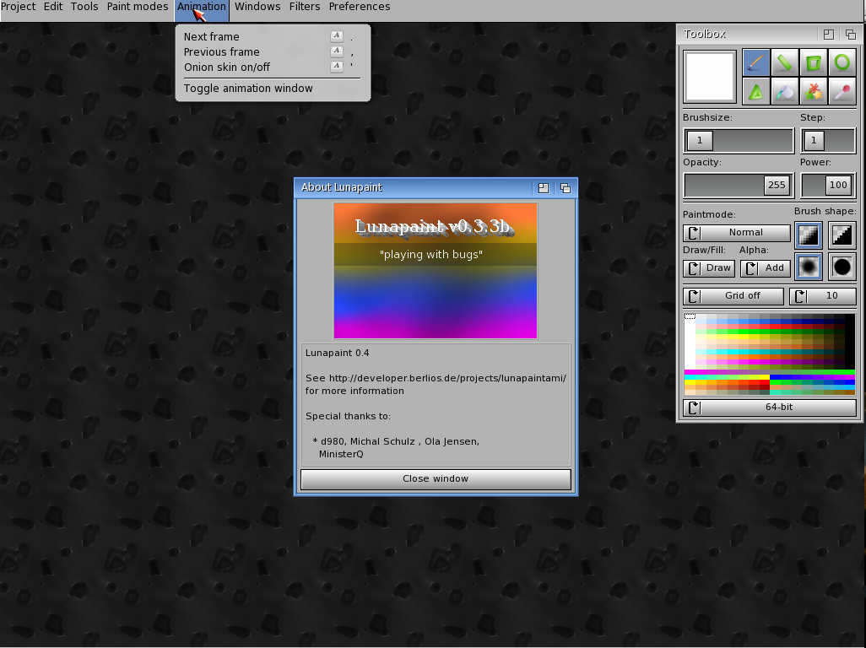Select the color picker pipette tool
Viewport: 866px width, 648px height.
842,91
